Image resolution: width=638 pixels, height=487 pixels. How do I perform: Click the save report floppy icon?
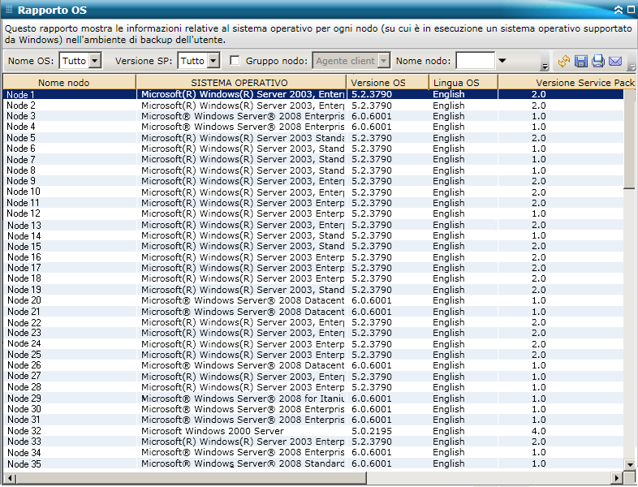coord(581,61)
